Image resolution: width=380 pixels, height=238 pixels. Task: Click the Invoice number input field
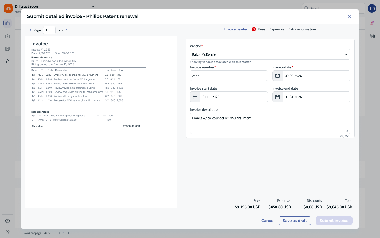pos(229,76)
